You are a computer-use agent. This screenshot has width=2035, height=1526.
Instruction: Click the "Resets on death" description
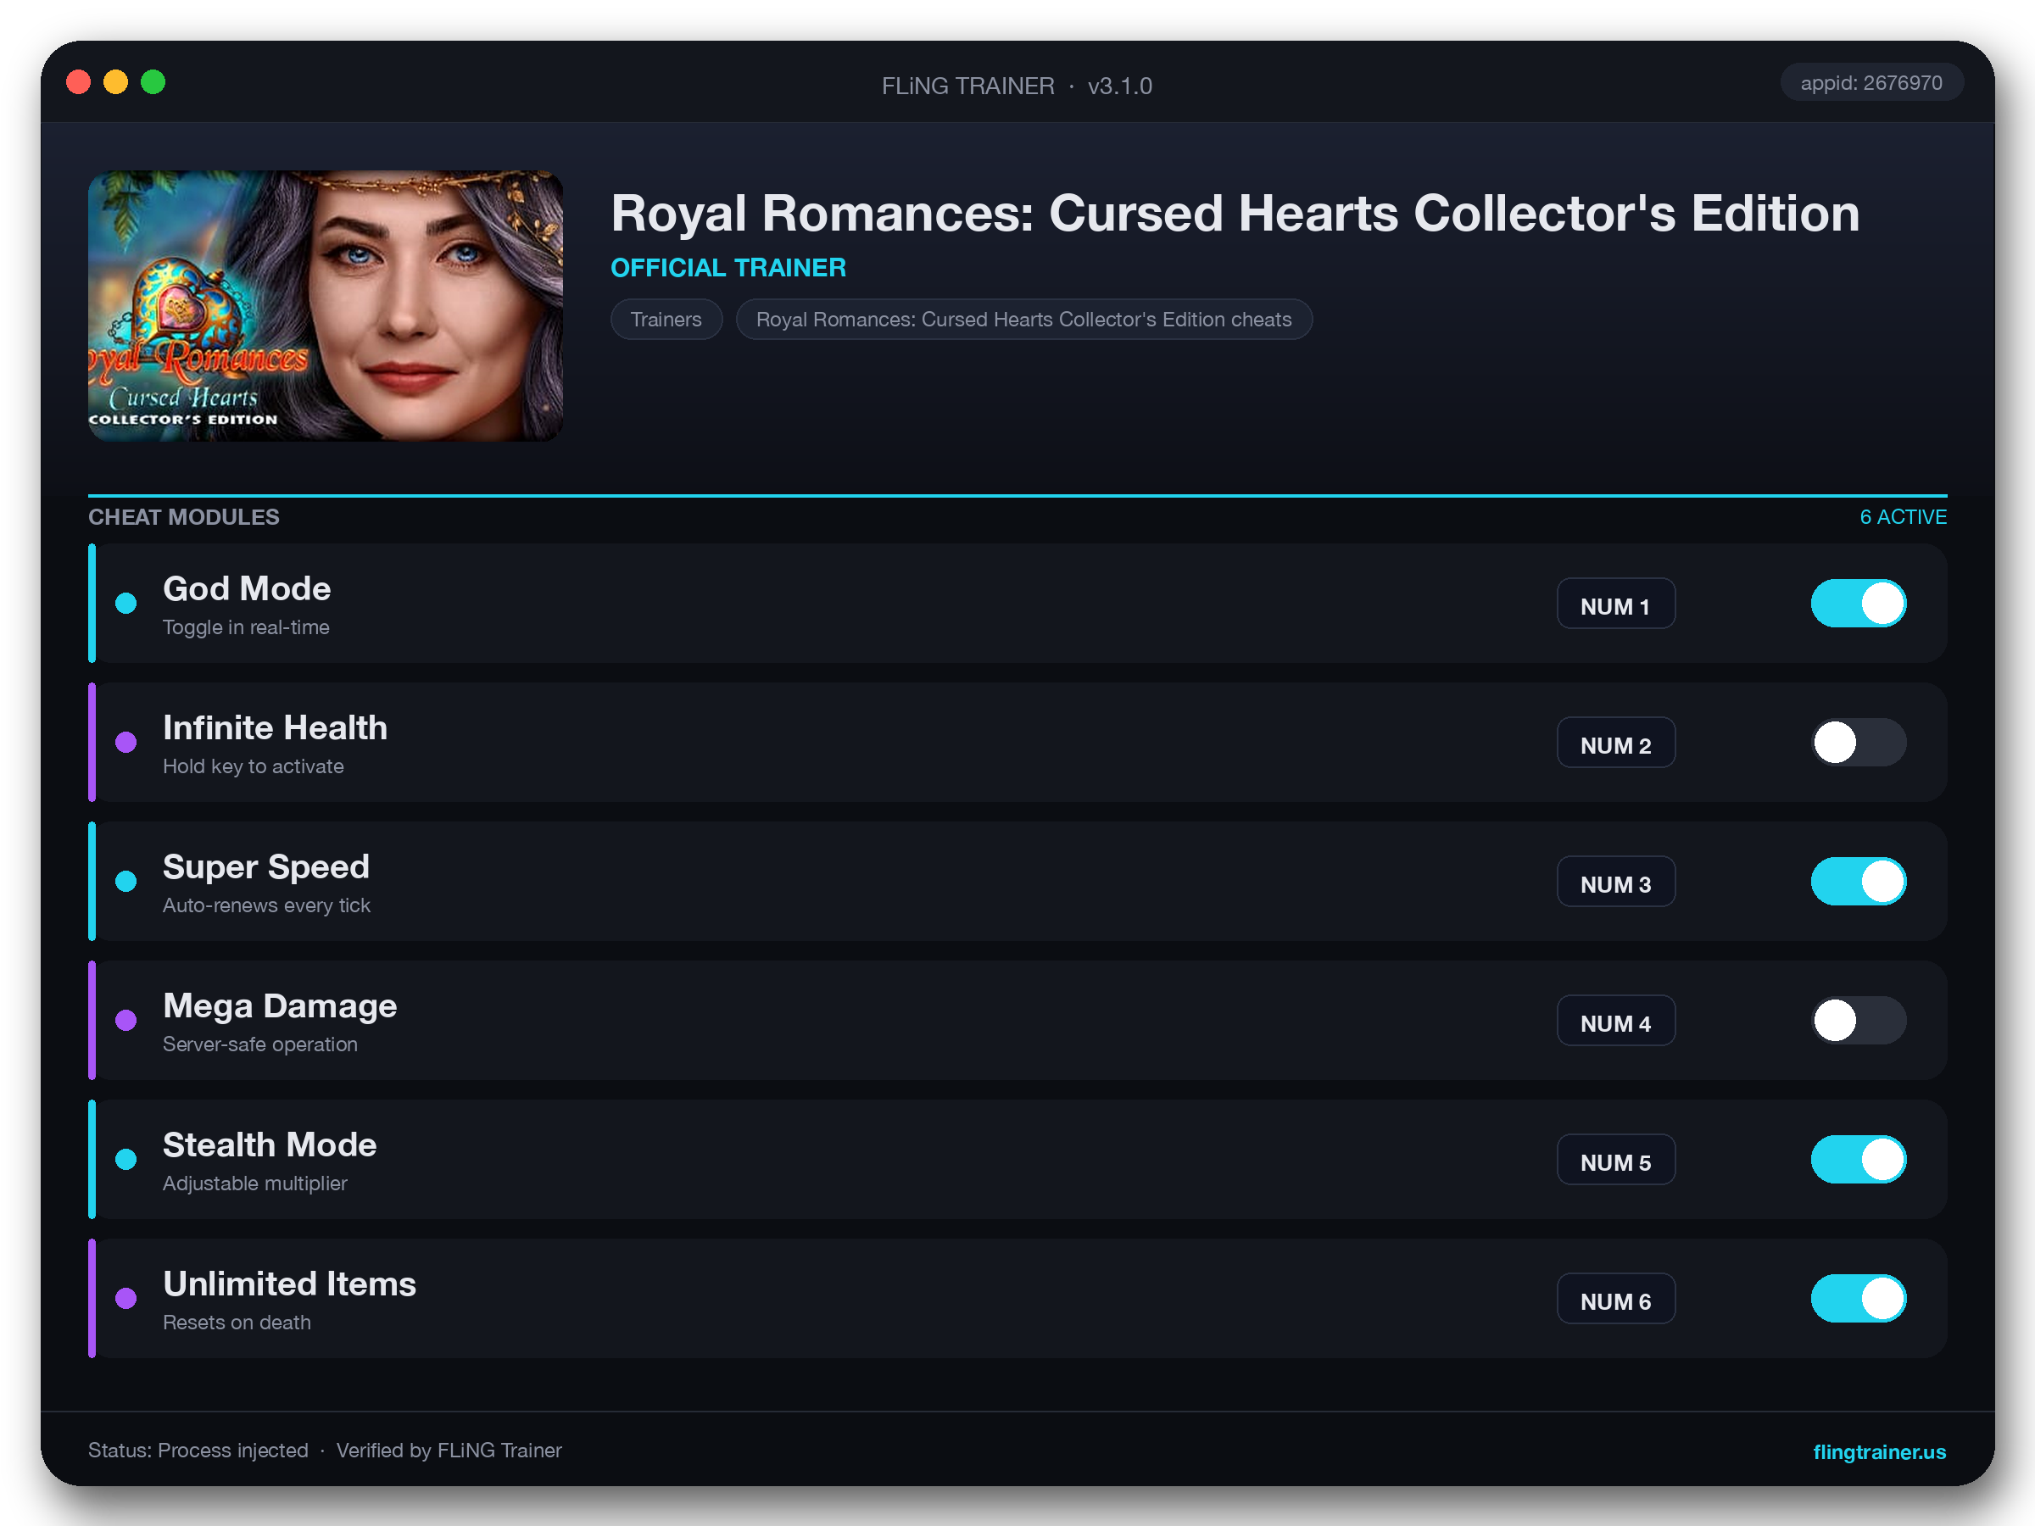237,1322
